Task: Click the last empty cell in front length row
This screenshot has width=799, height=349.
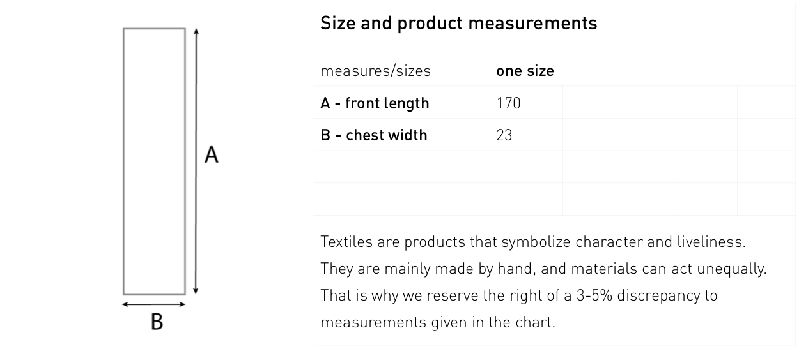Action: 766,103
